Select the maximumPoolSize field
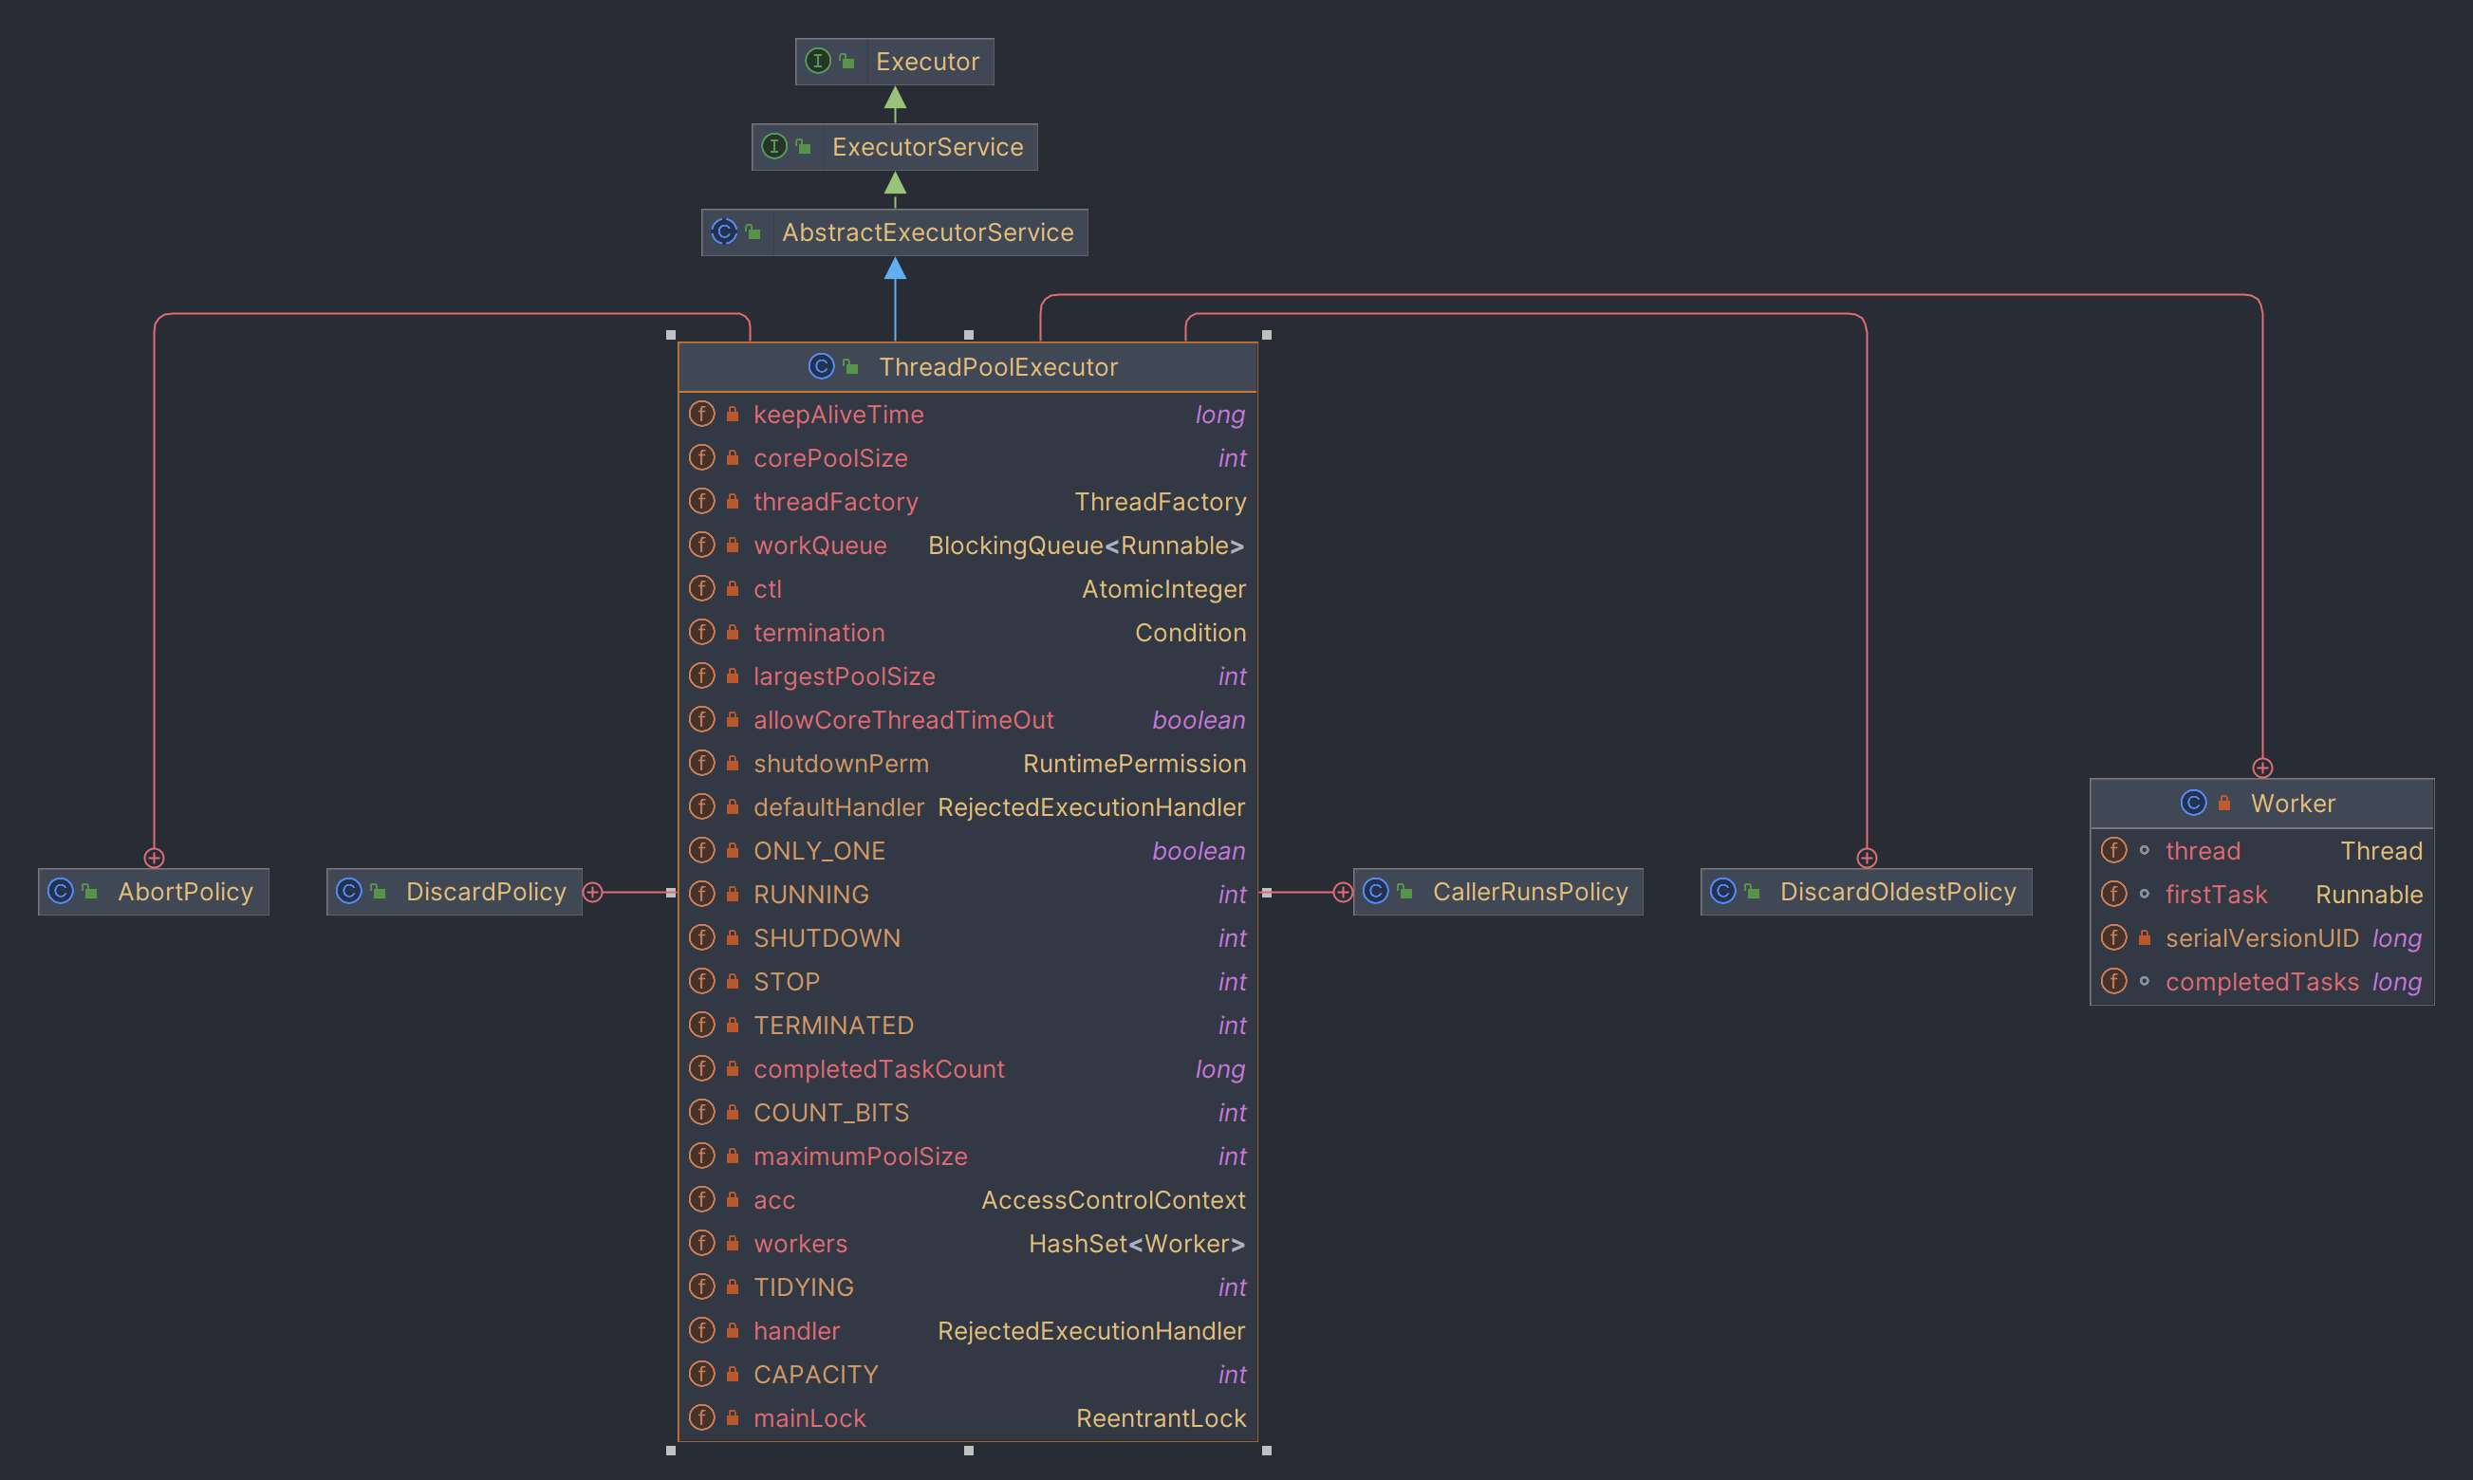Screen dimensions: 2473x1480 pyautogui.click(x=967, y=1156)
